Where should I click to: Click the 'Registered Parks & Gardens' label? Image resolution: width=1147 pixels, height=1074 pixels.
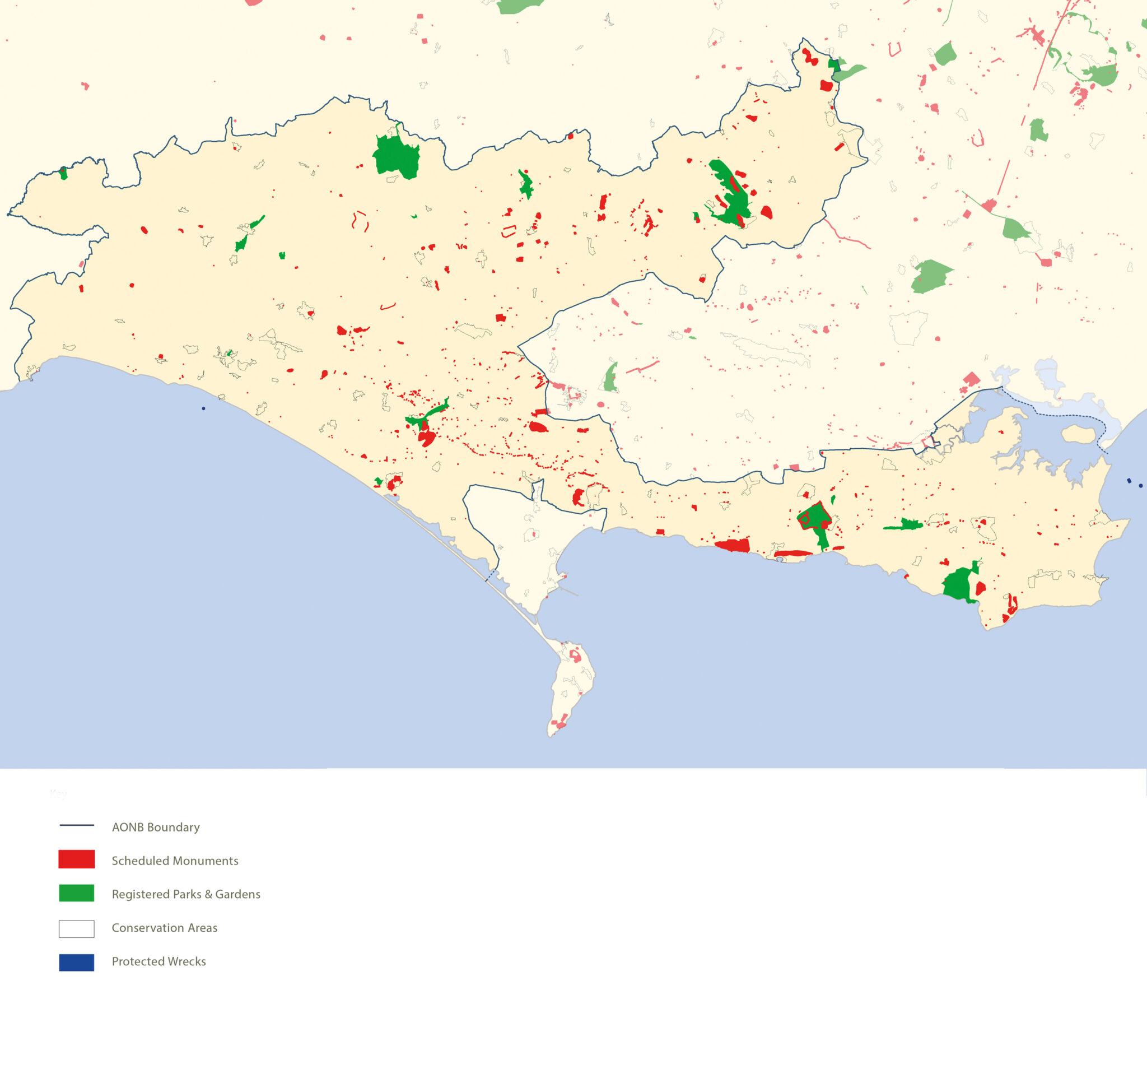point(186,894)
